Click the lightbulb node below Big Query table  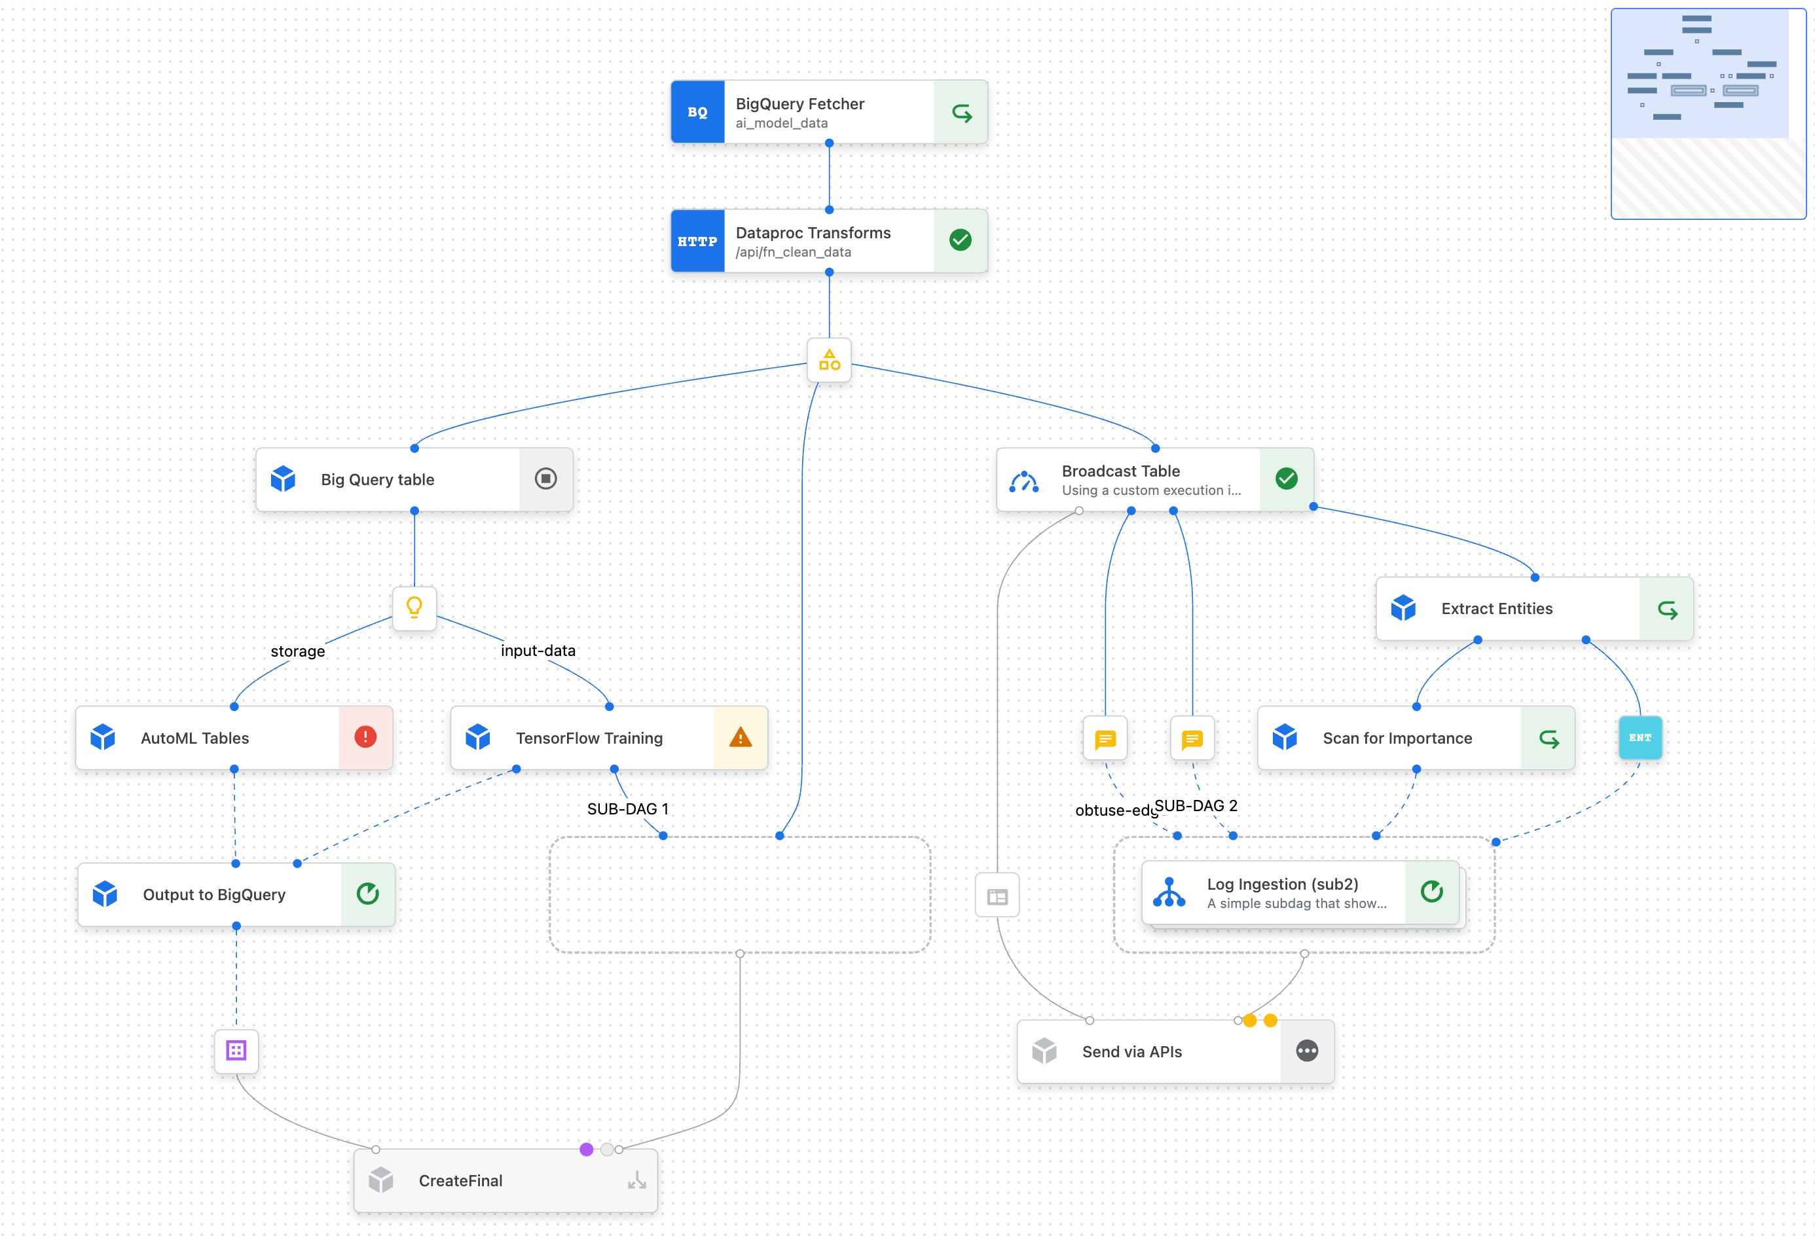coord(414,608)
